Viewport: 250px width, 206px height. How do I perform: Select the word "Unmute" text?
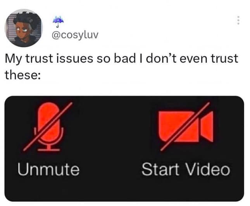(x=48, y=169)
